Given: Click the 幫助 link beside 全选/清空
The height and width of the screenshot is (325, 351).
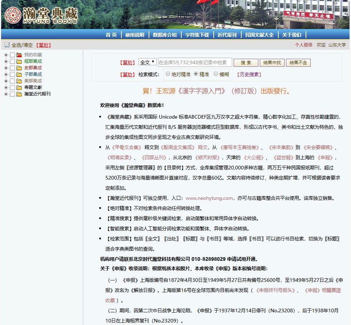Looking at the screenshot, I should (x=44, y=45).
